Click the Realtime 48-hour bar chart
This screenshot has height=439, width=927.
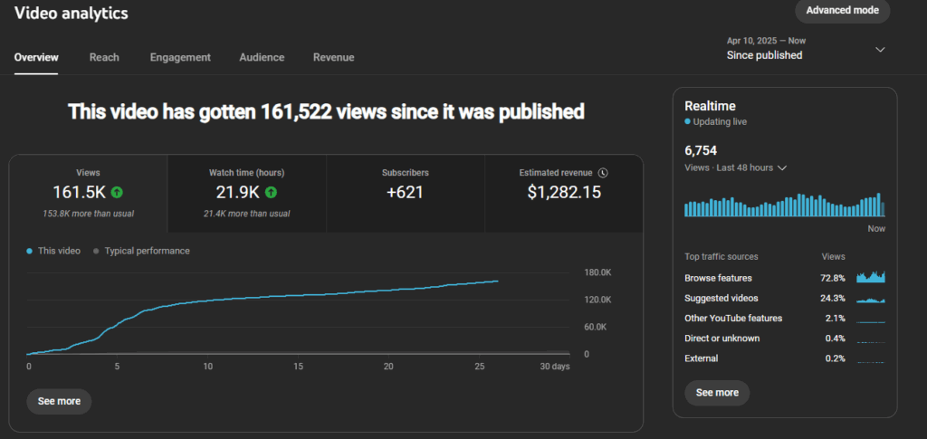(784, 205)
